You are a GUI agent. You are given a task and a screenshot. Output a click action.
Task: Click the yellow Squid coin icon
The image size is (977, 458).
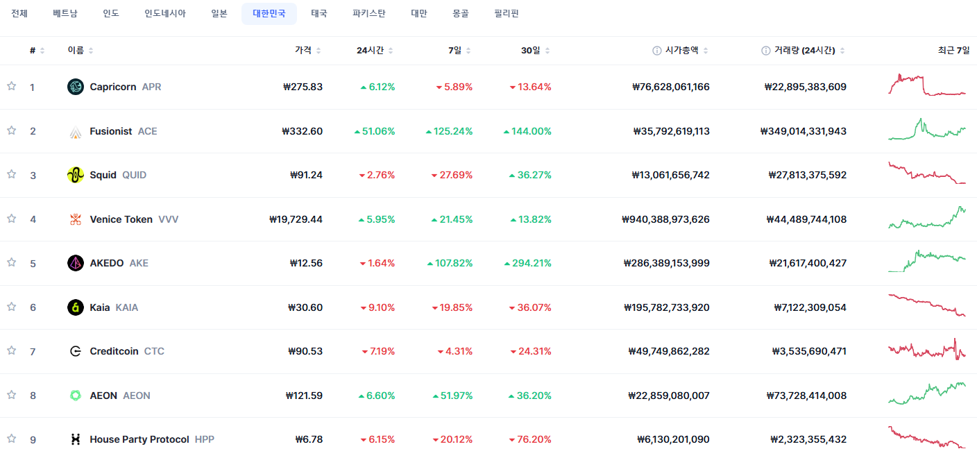[76, 175]
